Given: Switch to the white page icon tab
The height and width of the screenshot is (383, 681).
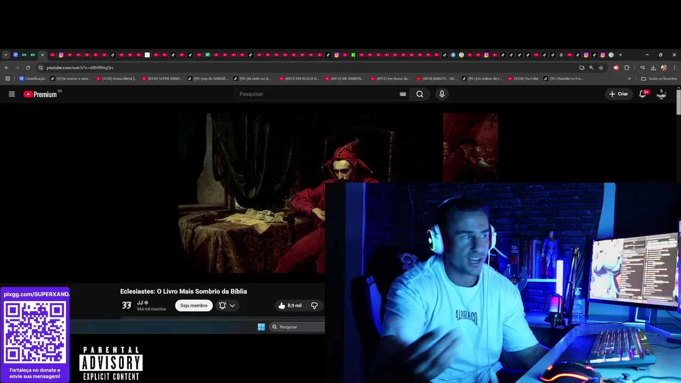Looking at the screenshot, I should point(147,55).
